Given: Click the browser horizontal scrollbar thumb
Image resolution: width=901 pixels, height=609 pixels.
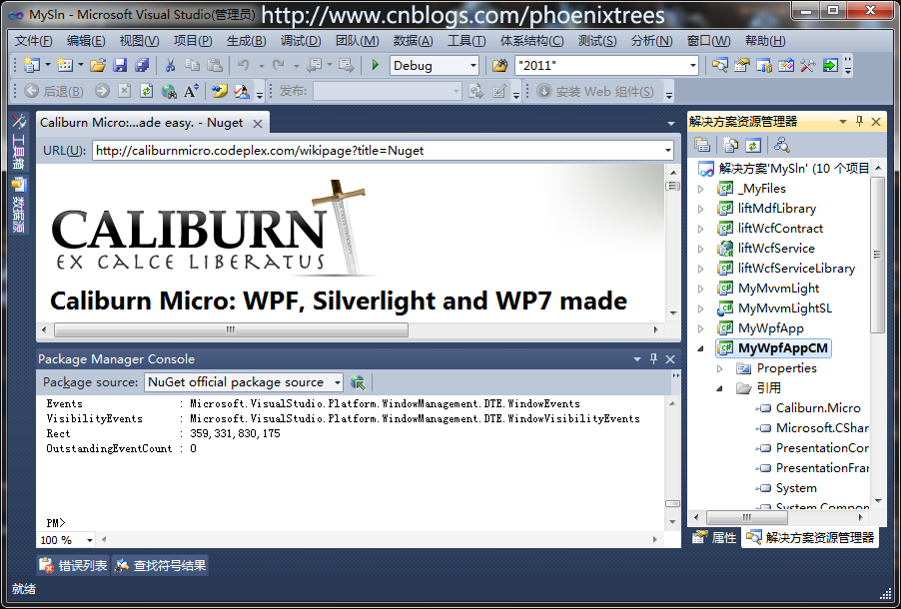Looking at the screenshot, I should pyautogui.click(x=231, y=329).
